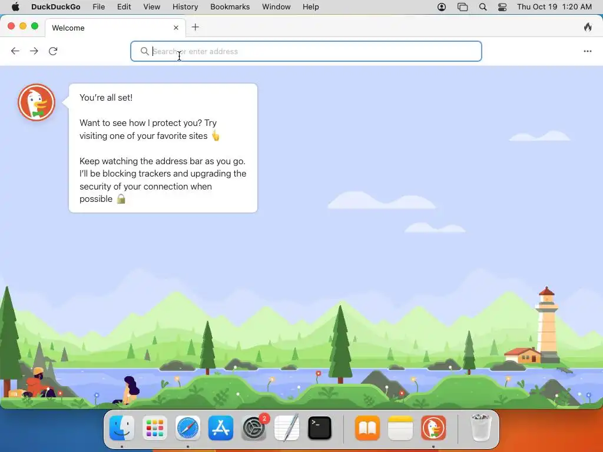Close the Welcome tab
Viewport: 603px width, 452px height.
coord(176,28)
